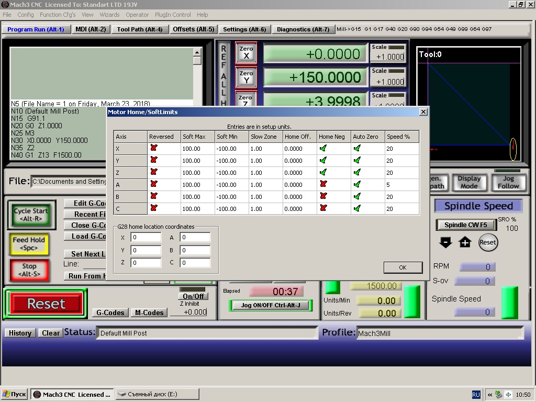This screenshot has width=536, height=402.
Task: Click spindle speed increase plus arrow
Action: tap(465, 242)
